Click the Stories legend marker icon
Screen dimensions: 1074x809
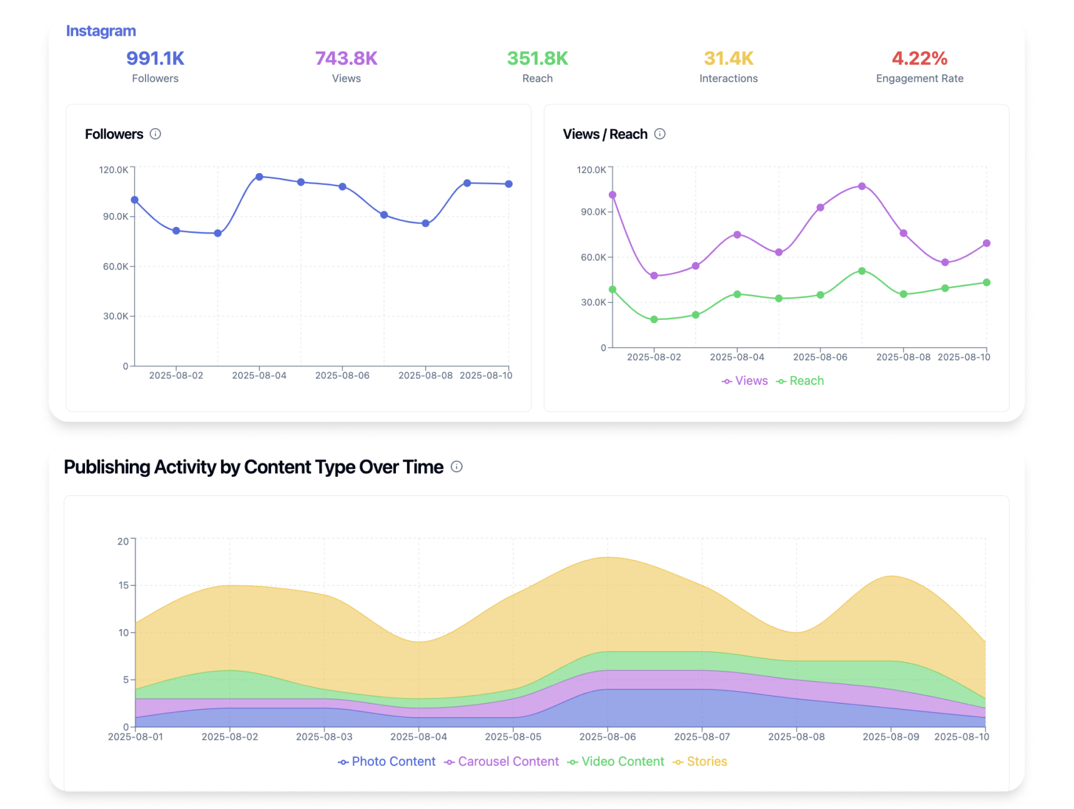678,762
